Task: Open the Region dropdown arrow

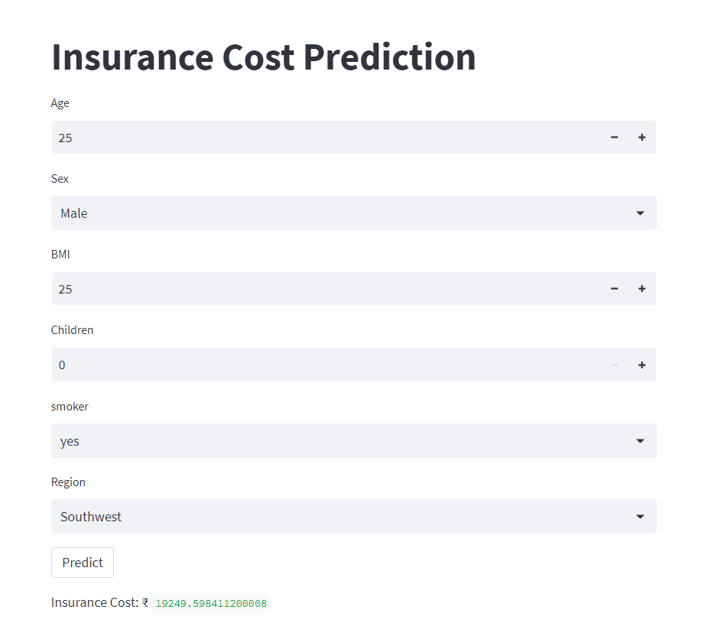Action: tap(639, 516)
